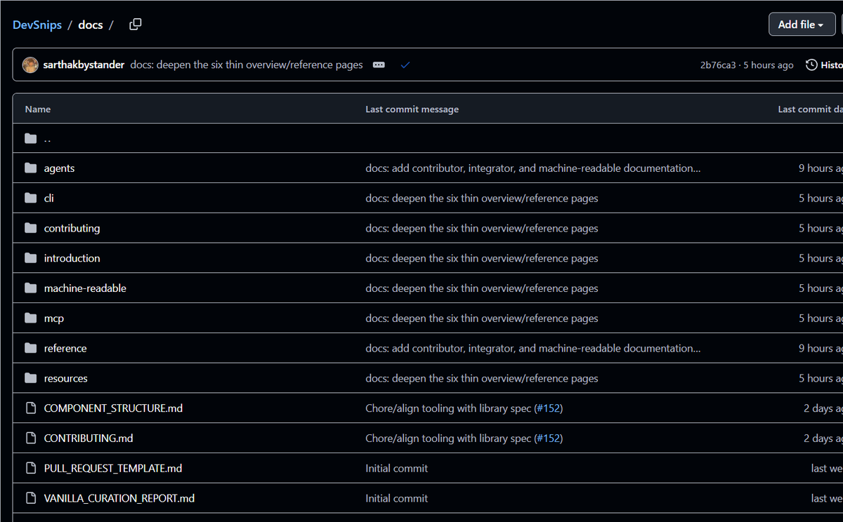Open the mcp folder
Image resolution: width=843 pixels, height=522 pixels.
(53, 319)
